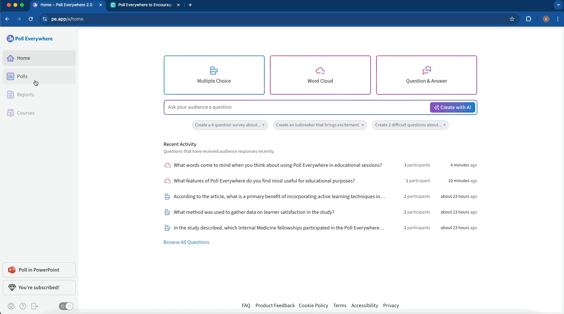Image resolution: width=564 pixels, height=314 pixels.
Task: Click the '3 participants' count
Action: (417, 165)
